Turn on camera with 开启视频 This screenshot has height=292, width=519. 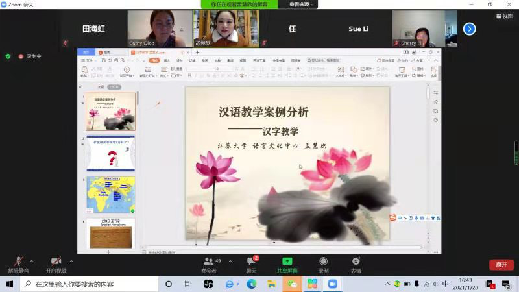click(56, 263)
